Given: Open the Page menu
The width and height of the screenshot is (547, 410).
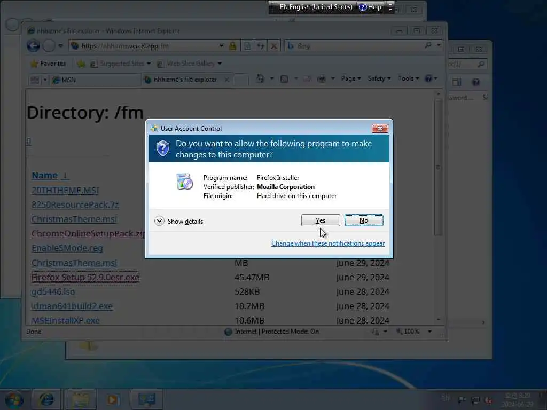Looking at the screenshot, I should [x=350, y=78].
